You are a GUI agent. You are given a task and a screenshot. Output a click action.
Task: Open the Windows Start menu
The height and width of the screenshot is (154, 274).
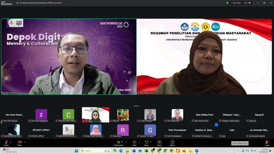tap(76, 151)
